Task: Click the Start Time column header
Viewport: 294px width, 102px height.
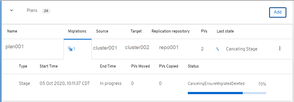Action: (x=49, y=66)
